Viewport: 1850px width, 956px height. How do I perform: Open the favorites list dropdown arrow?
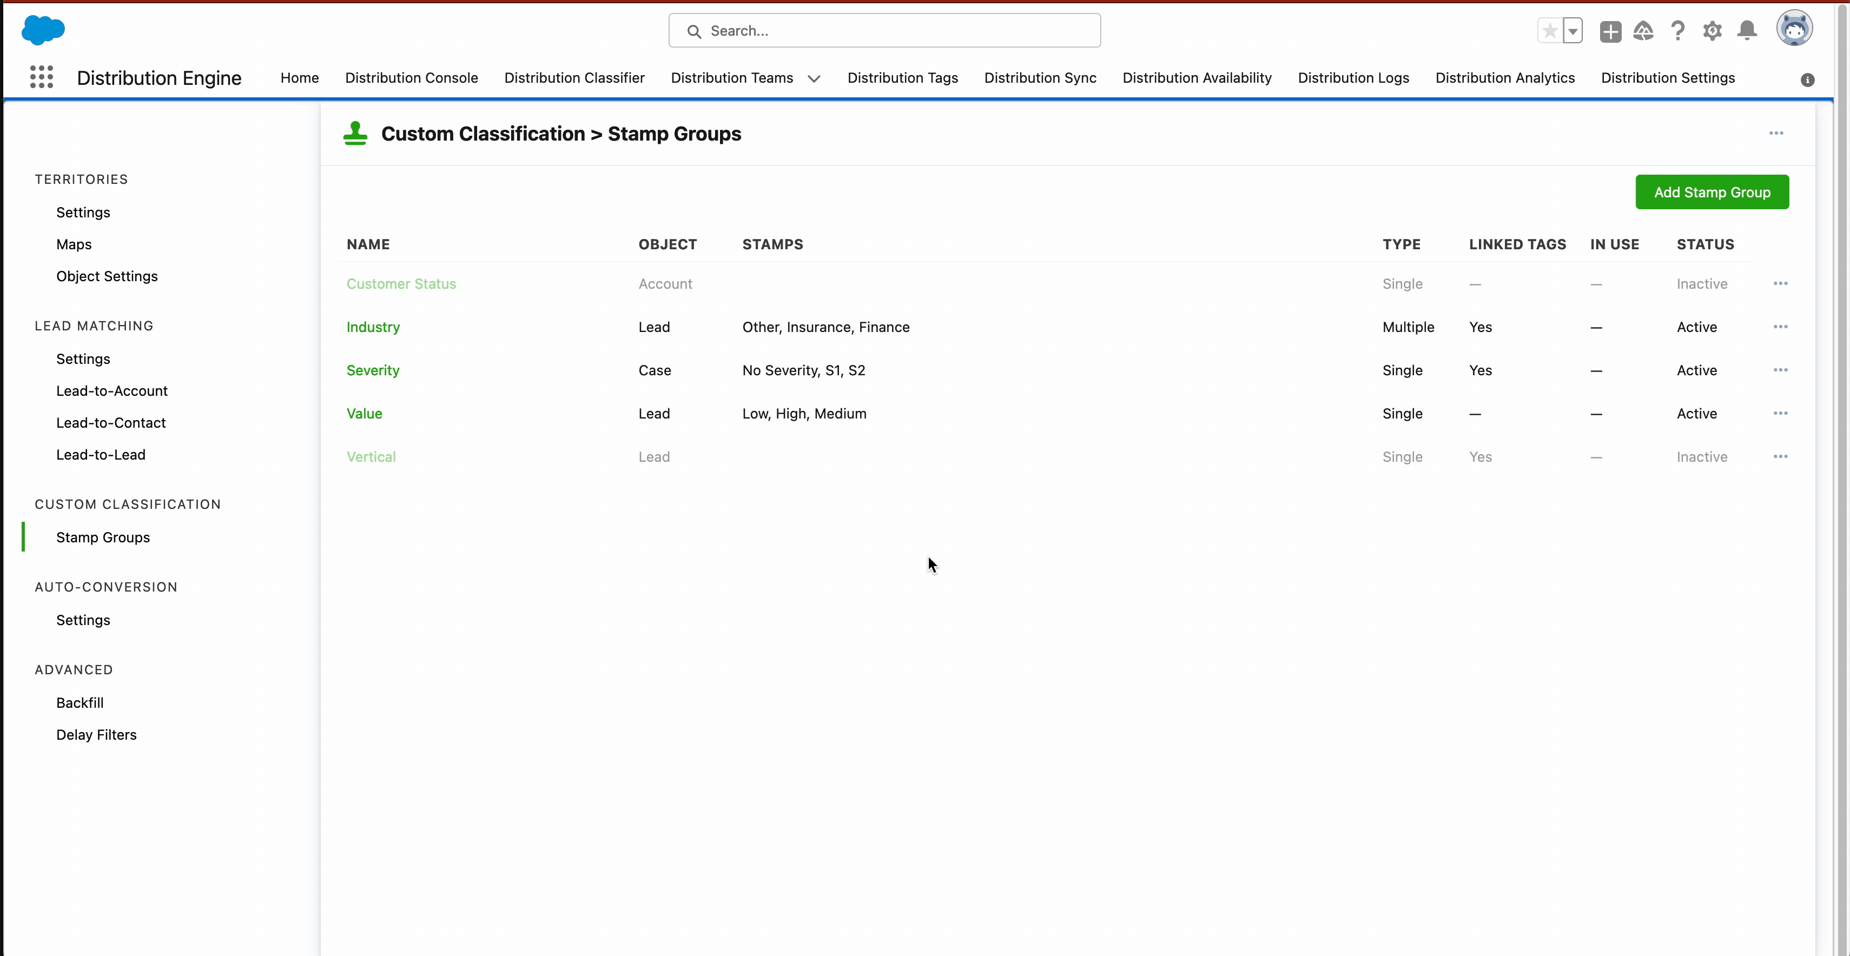click(x=1573, y=31)
